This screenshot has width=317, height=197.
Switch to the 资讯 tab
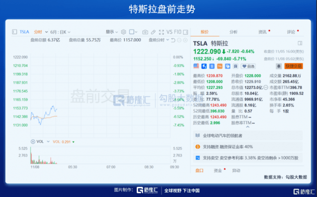263,32
